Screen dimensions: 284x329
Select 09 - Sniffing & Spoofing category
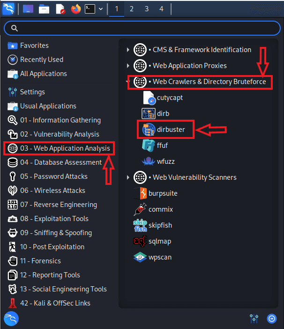pos(50,233)
